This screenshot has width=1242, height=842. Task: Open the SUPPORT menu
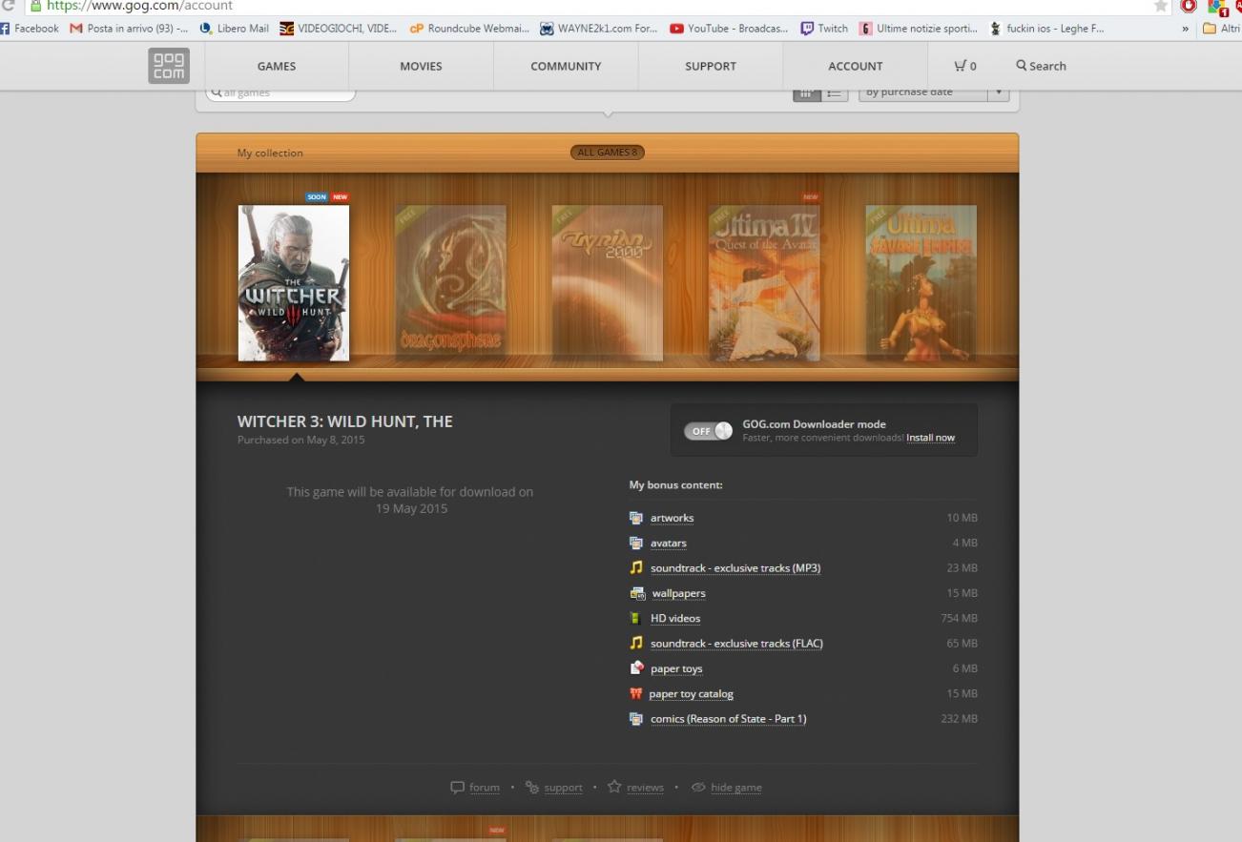click(x=710, y=66)
